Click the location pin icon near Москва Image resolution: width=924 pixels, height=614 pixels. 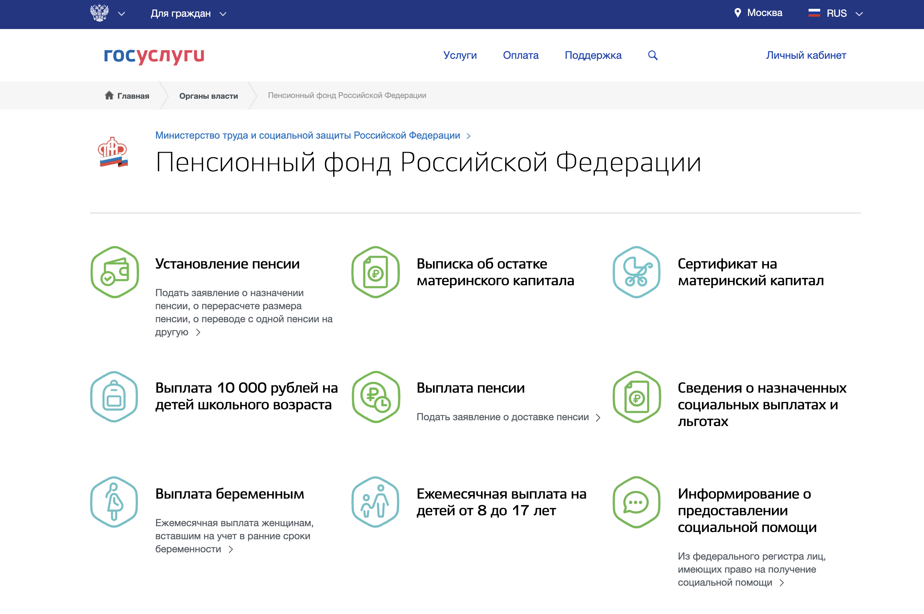coord(737,13)
